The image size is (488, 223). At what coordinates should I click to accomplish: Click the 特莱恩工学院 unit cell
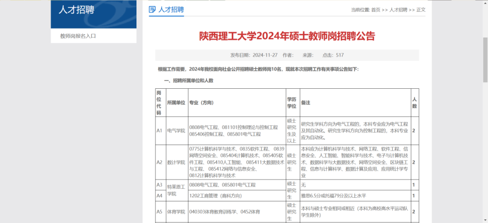point(176,190)
